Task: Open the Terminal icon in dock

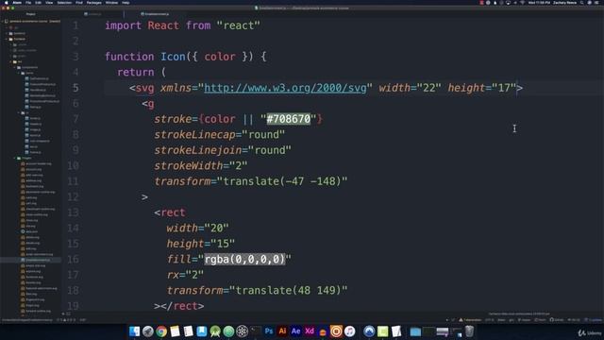Action: coord(256,331)
